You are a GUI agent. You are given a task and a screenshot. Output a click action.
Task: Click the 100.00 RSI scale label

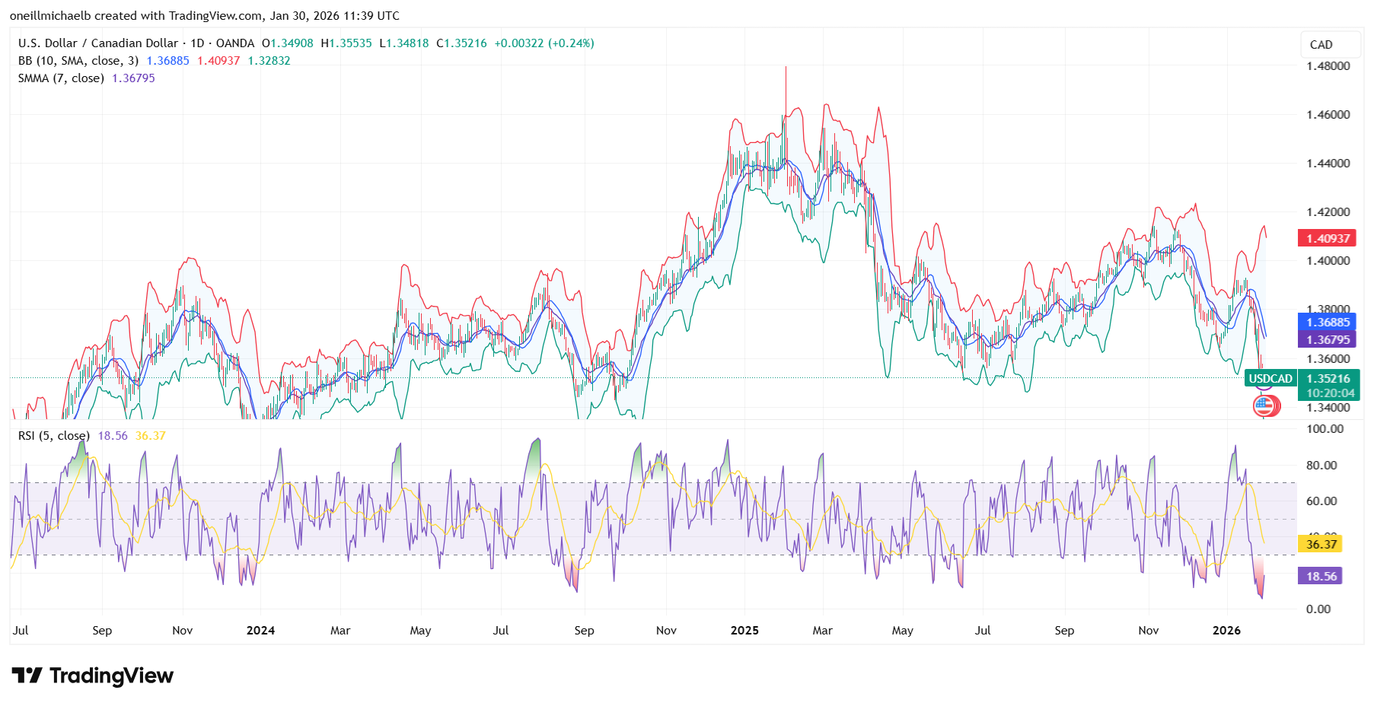(x=1325, y=429)
